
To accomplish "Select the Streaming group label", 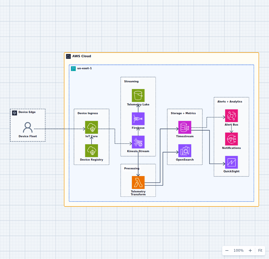I will coord(131,81).
